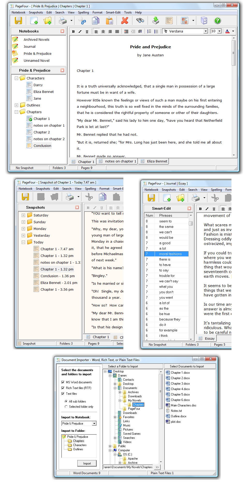
Task: Click the Save icon in main PageFour toolbar
Action: pyautogui.click(x=18, y=21)
